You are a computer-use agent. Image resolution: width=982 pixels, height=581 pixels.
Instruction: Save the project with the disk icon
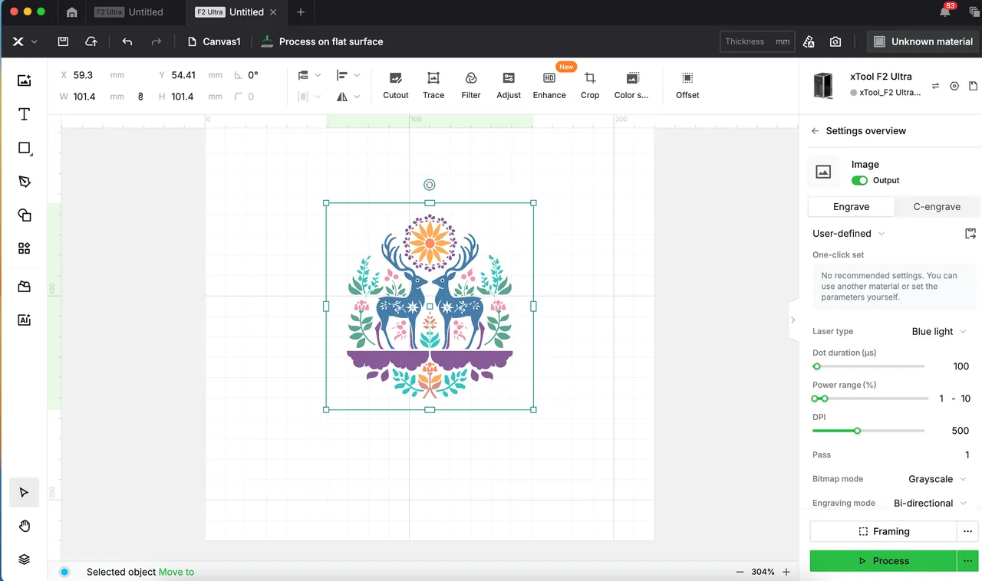[63, 41]
